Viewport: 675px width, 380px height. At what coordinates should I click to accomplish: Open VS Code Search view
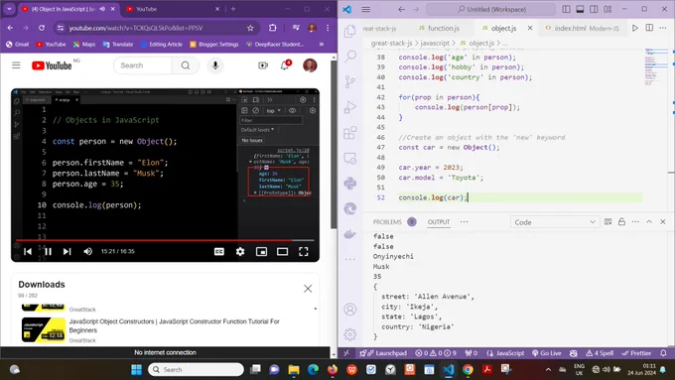click(350, 56)
